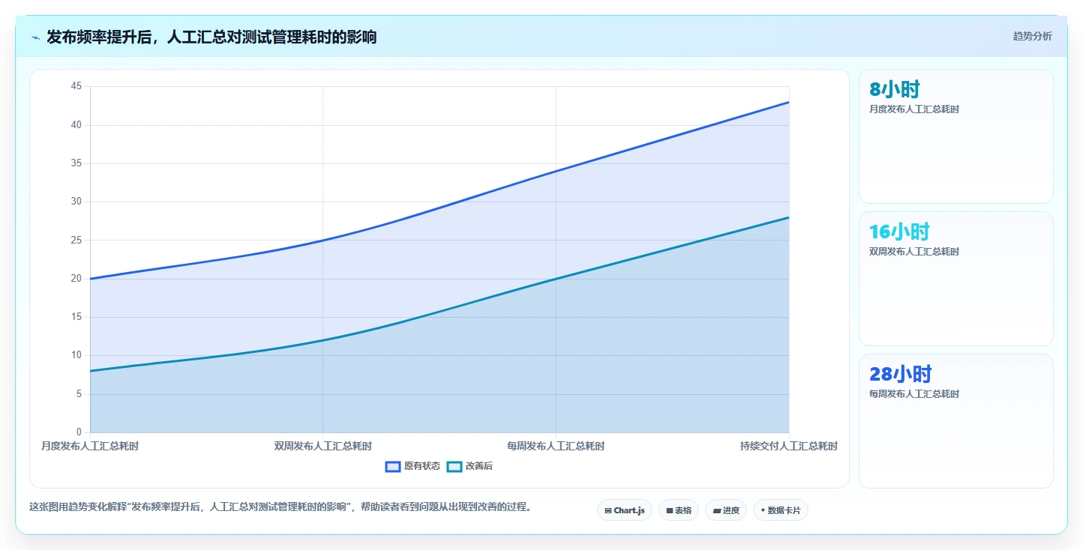Screen dimensions: 1083x550
Task: Open the 8小时 stat card
Action: point(956,136)
